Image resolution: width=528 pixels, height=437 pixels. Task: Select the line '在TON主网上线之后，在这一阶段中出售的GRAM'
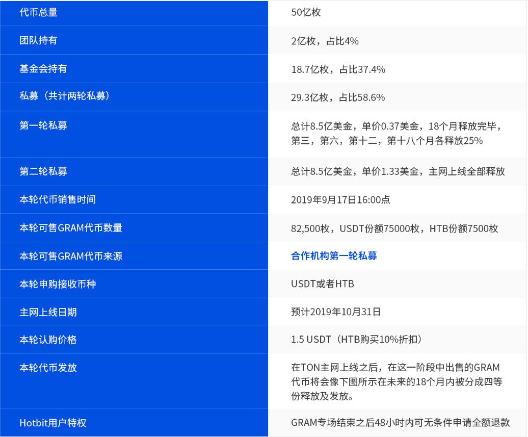point(395,367)
